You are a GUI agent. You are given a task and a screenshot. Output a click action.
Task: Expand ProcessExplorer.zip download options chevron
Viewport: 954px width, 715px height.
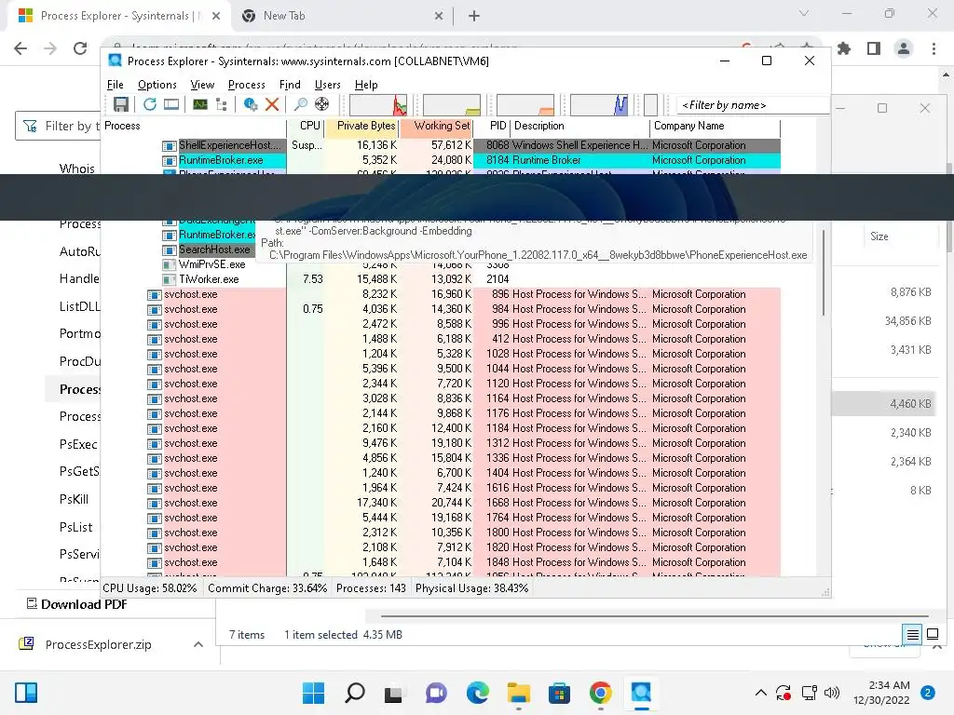pyautogui.click(x=198, y=644)
